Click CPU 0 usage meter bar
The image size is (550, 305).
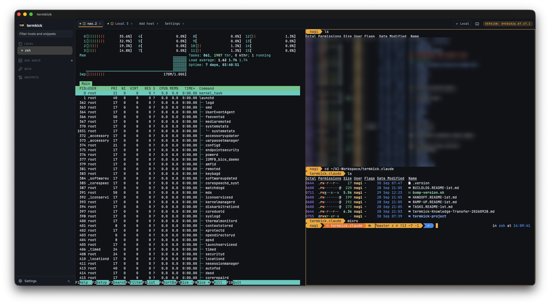(x=108, y=36)
